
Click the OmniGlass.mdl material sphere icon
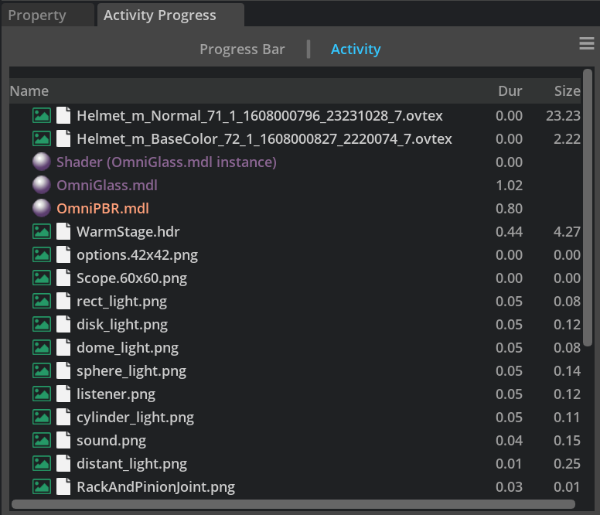(42, 186)
